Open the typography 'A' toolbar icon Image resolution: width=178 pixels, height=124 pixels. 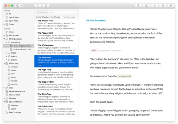point(163,5)
